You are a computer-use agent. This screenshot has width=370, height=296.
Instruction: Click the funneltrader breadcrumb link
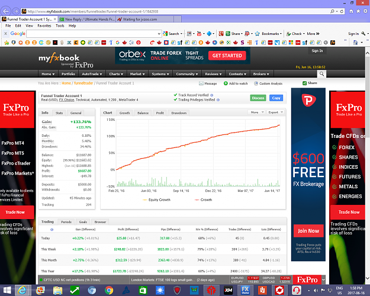[83, 83]
